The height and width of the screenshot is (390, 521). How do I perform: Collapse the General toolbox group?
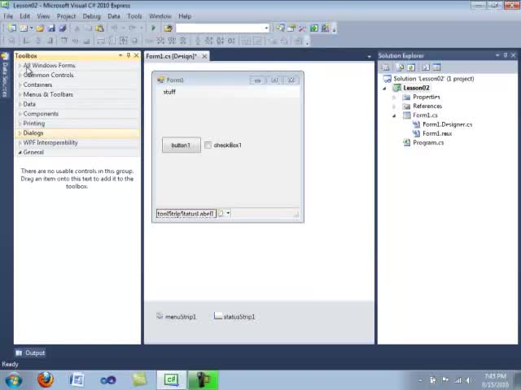pyautogui.click(x=20, y=152)
